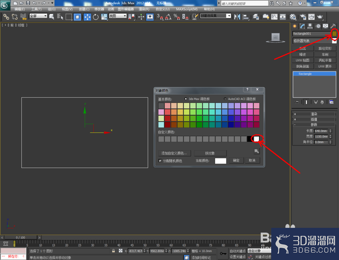The height and width of the screenshot is (260, 339).
Task: Click the Mirror tool icon
Action: (x=237, y=17)
